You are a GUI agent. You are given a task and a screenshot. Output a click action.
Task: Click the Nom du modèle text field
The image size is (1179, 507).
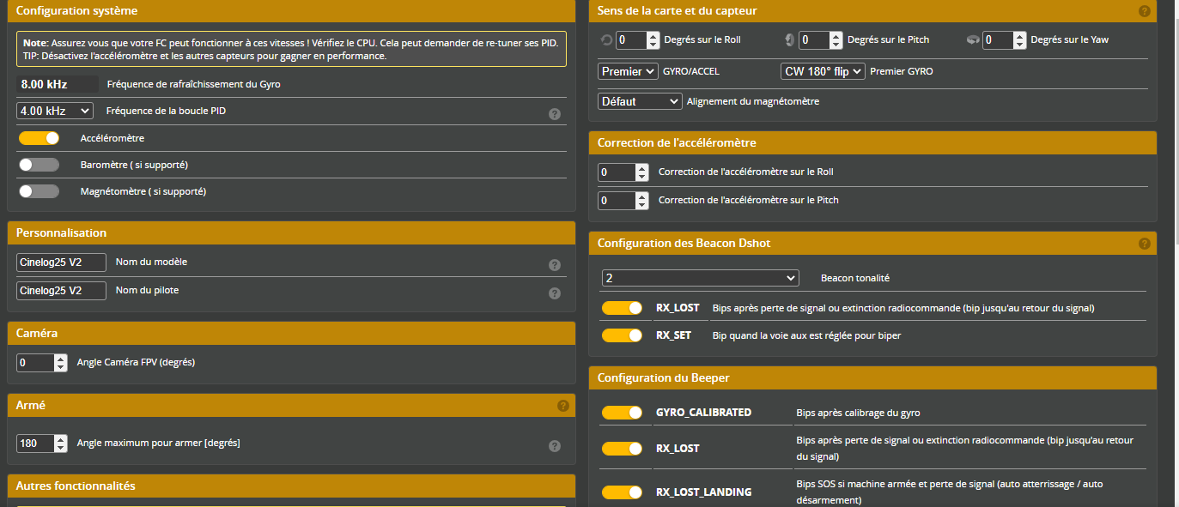[61, 263]
